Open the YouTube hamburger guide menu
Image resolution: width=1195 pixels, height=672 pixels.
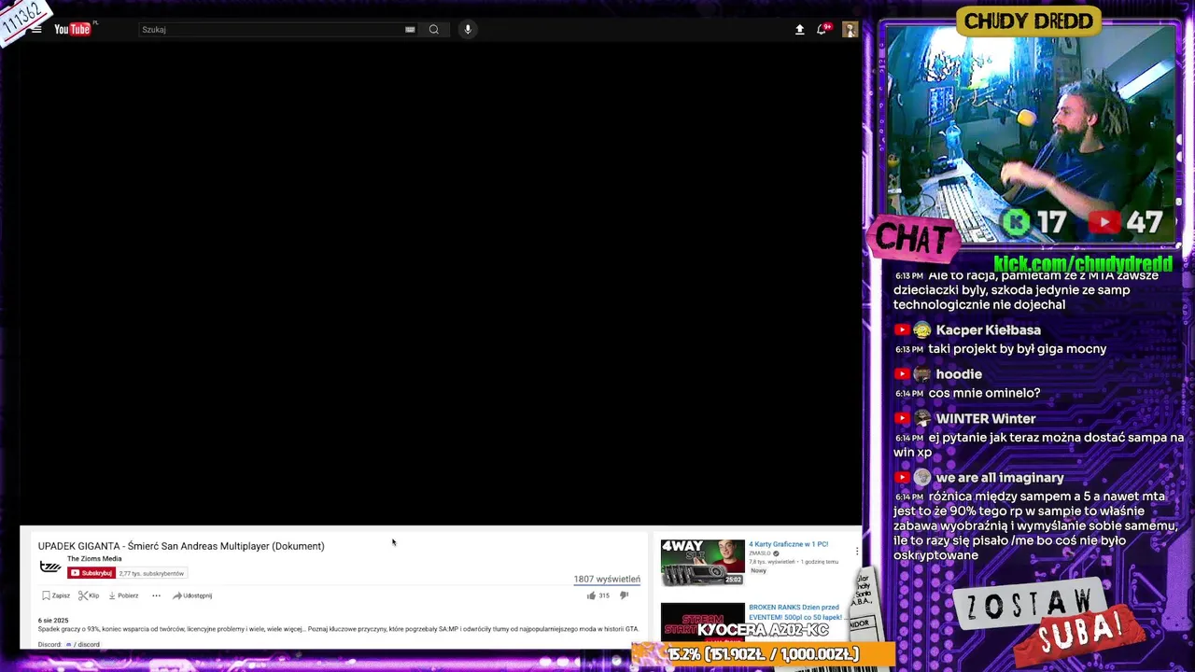tap(36, 30)
